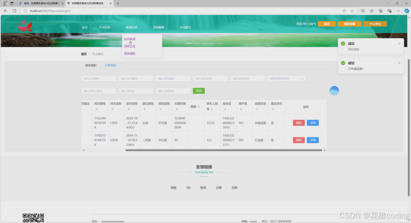Open 在线留言 in the navigation bar
This screenshot has width=411, height=223.
point(185,27)
